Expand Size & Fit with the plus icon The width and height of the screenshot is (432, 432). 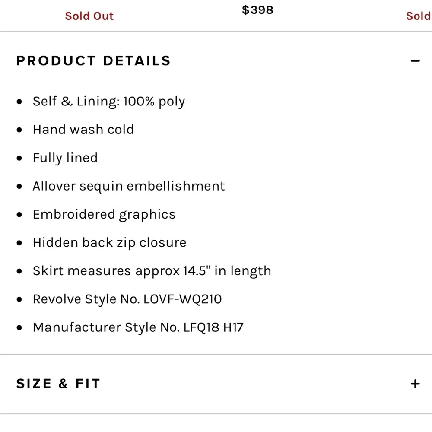[x=415, y=384]
